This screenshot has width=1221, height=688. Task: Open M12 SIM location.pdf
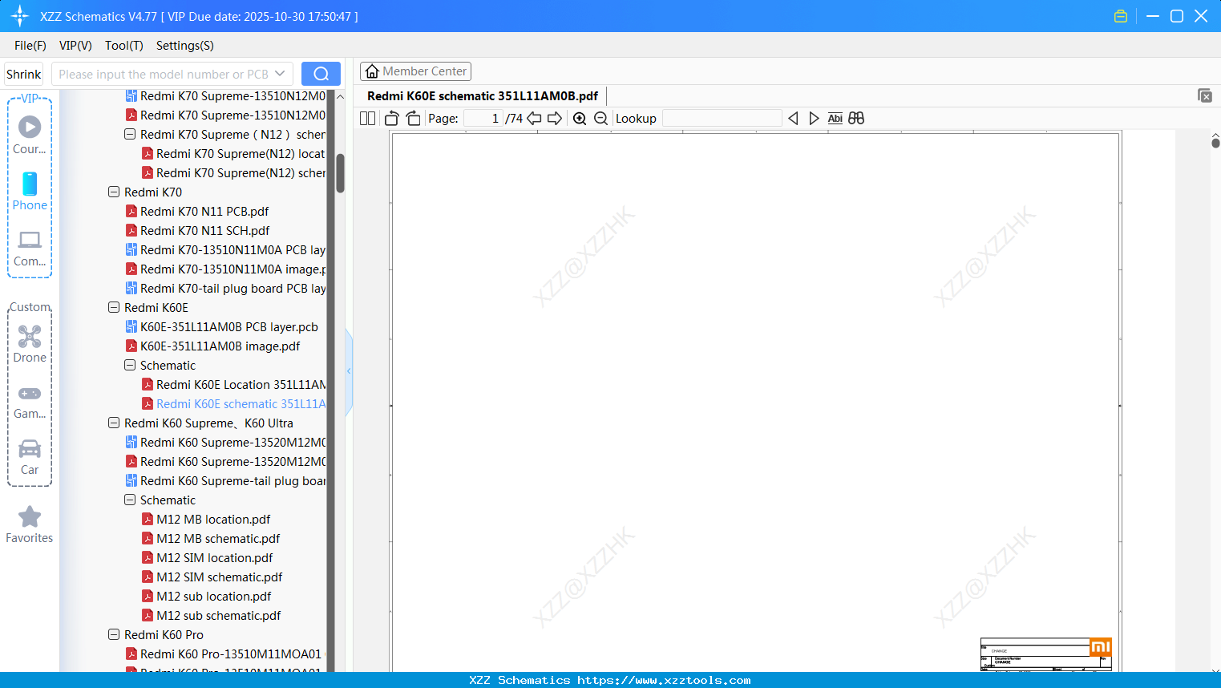[215, 558]
